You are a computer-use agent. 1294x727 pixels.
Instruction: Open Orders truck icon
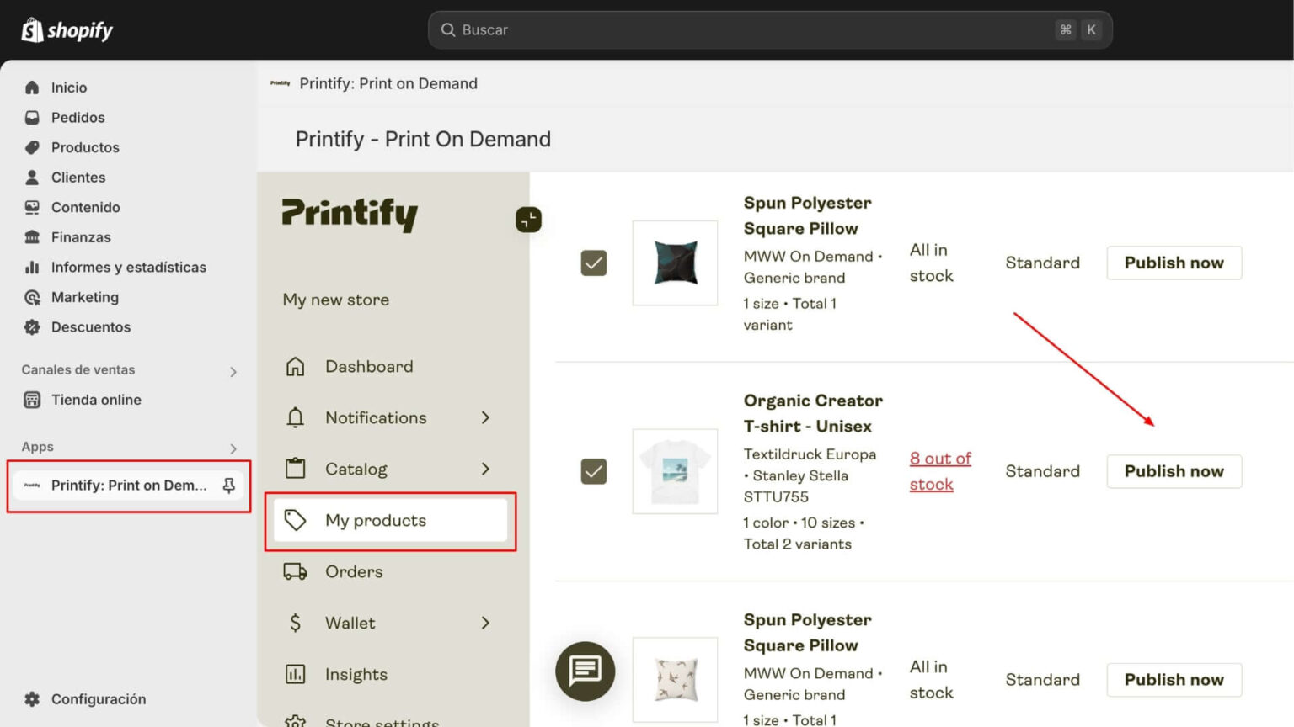coord(295,572)
